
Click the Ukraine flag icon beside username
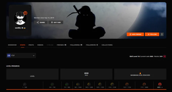[25, 28]
